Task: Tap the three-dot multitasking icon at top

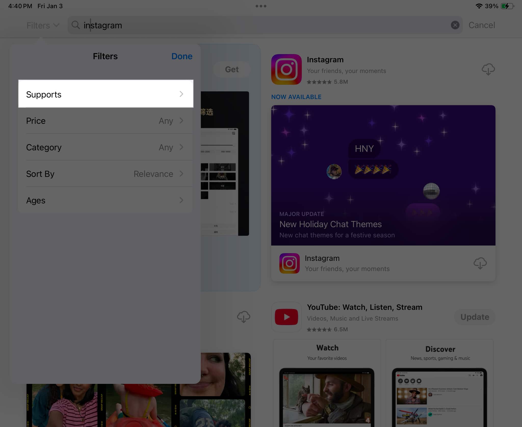Action: (261, 6)
